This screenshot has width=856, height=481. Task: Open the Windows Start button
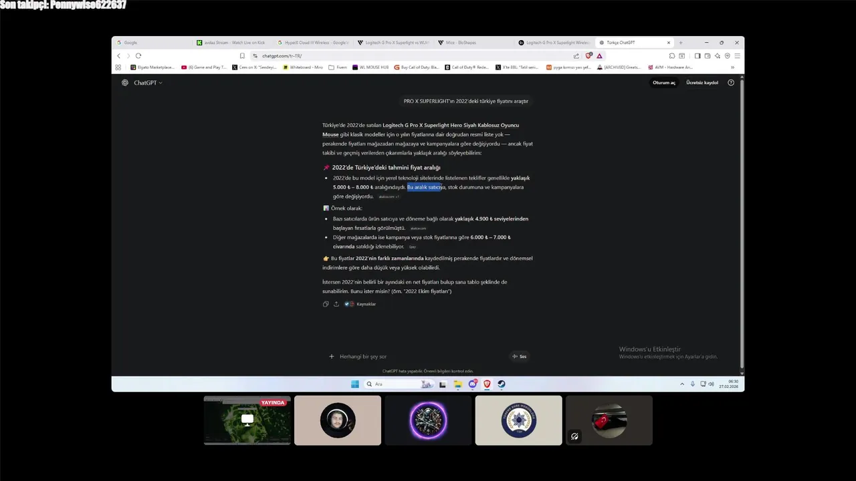(x=355, y=384)
